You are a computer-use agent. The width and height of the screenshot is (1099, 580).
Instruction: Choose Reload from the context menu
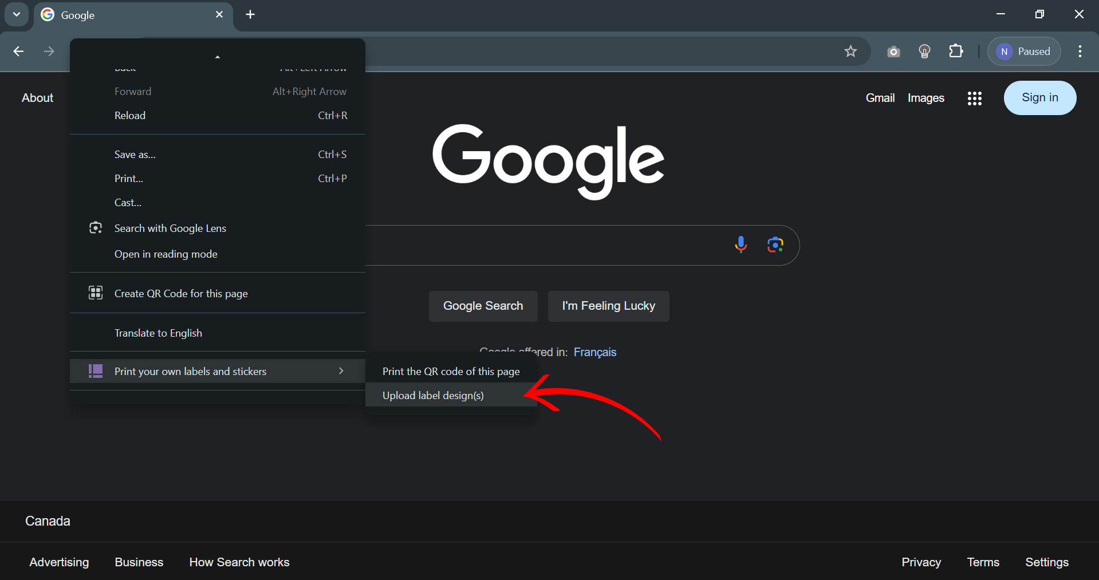218,116
